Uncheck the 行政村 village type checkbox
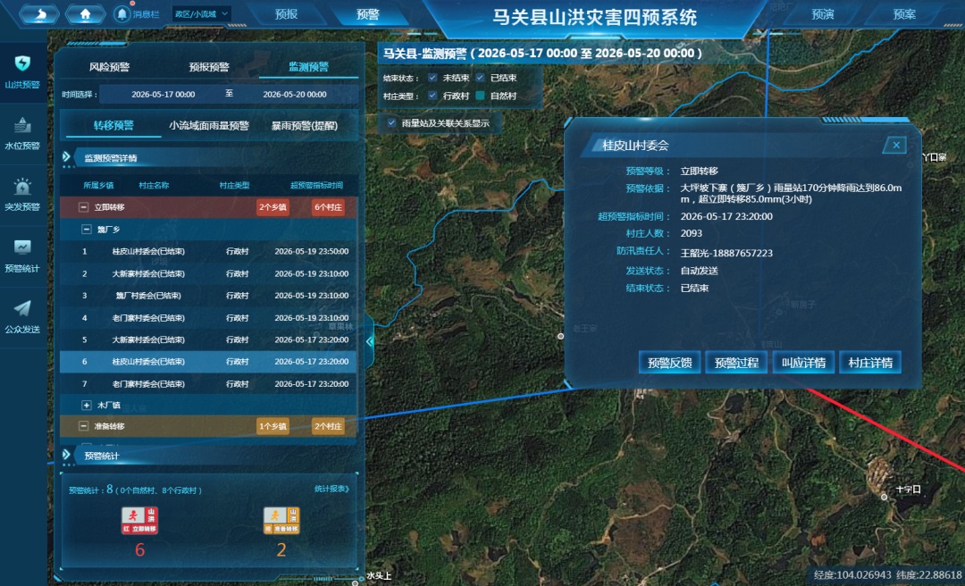Viewport: 965px width, 586px height. (x=432, y=96)
